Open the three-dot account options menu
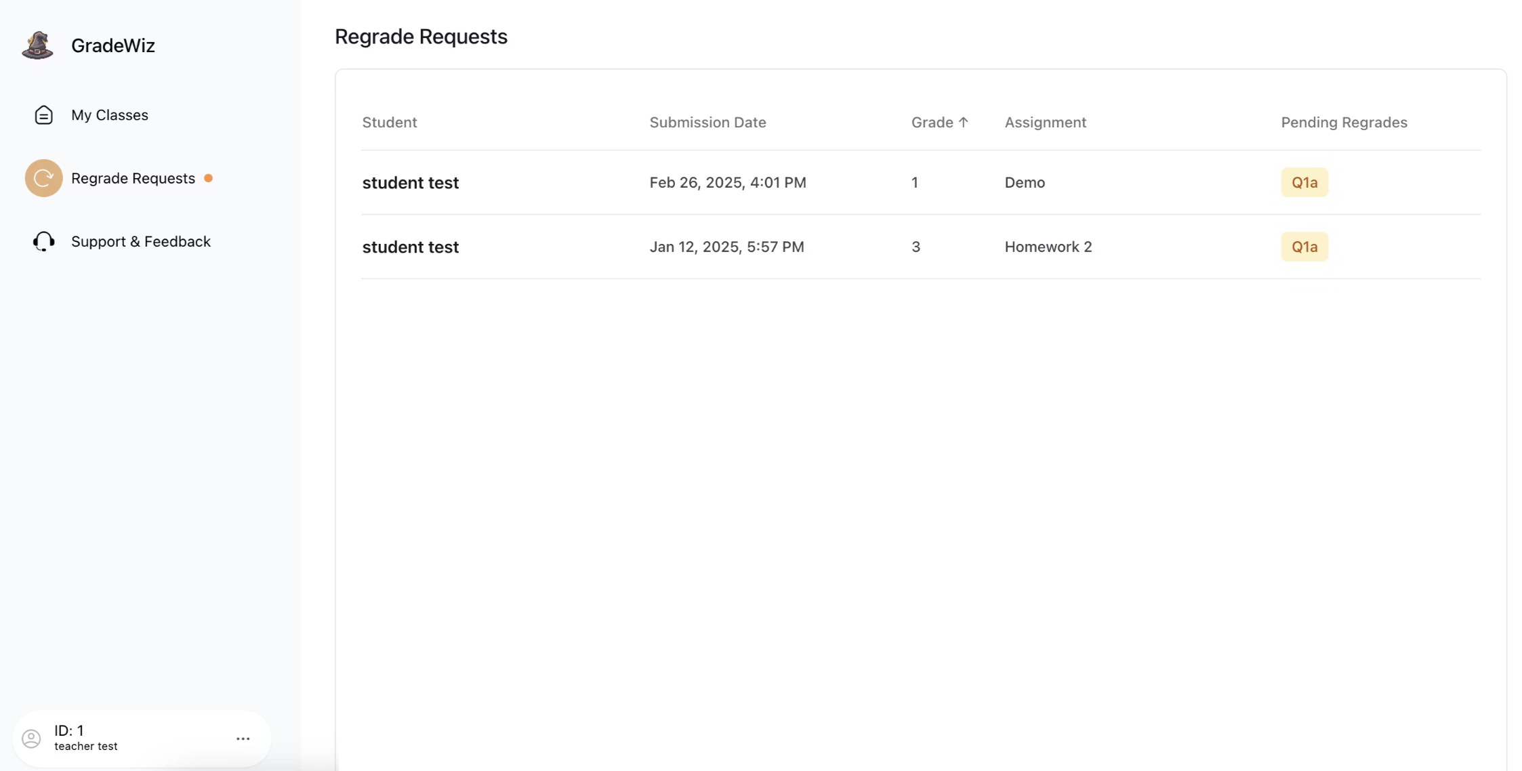 pos(243,738)
